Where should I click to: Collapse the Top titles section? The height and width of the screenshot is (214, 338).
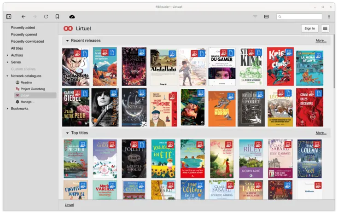[67, 133]
